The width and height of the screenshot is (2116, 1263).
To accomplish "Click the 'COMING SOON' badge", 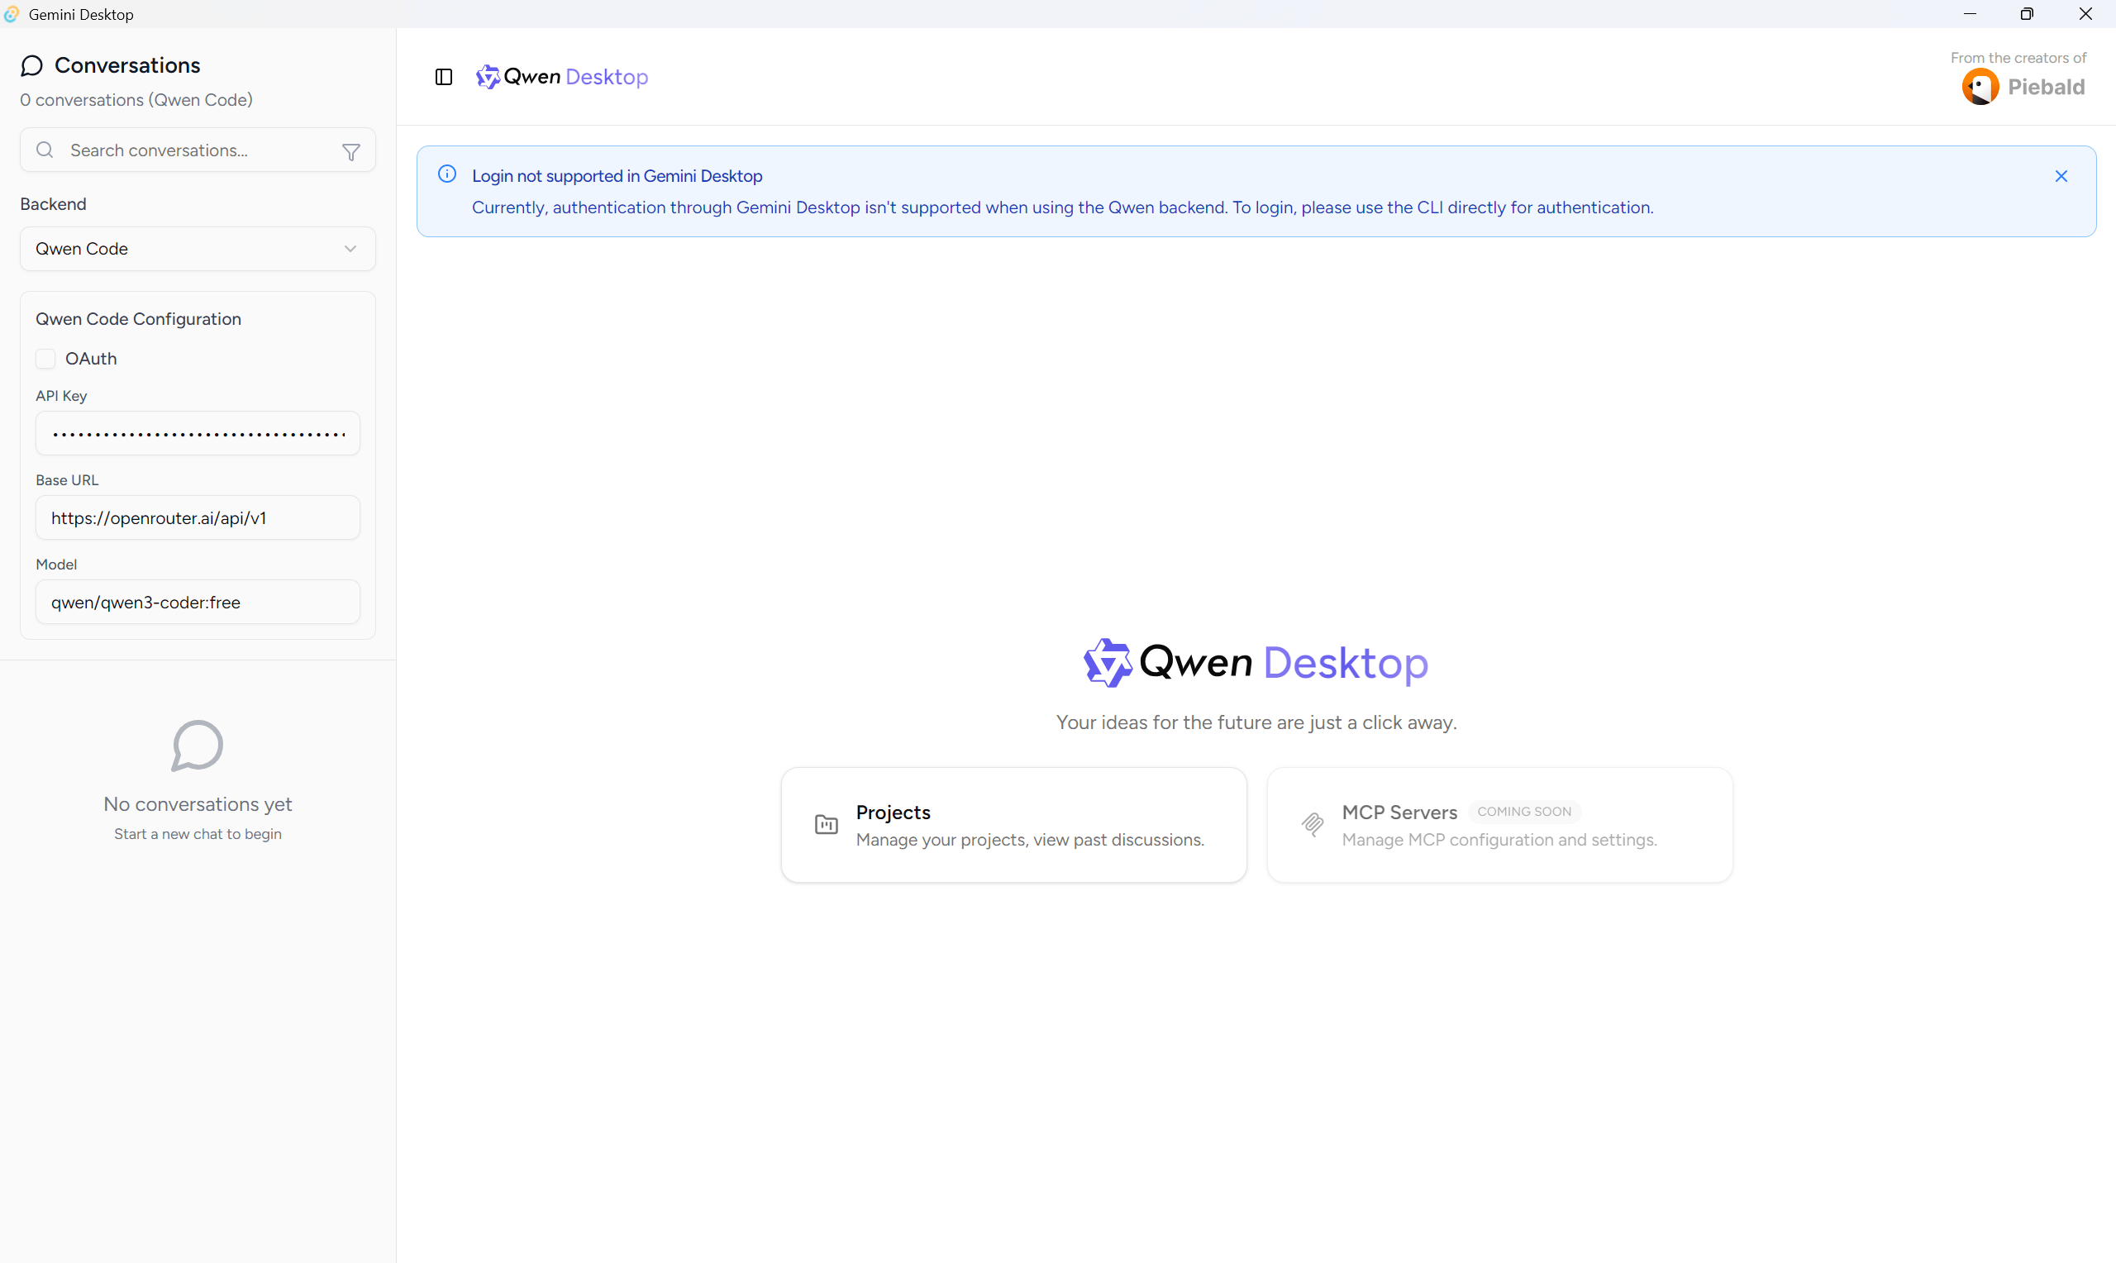I will click(x=1524, y=812).
